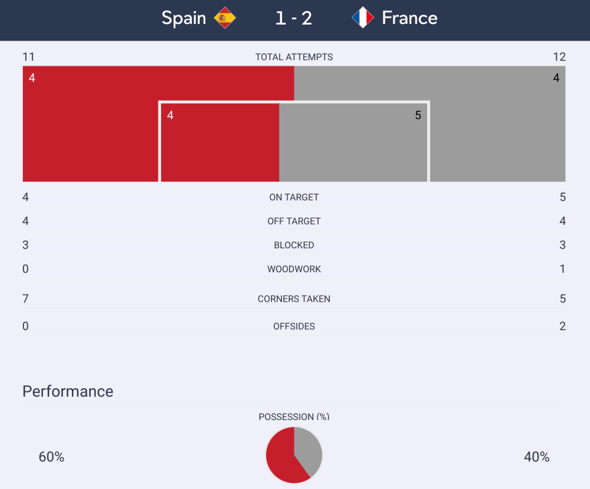The width and height of the screenshot is (590, 489).
Task: Click the WOODWORK stat label
Action: coord(294,269)
